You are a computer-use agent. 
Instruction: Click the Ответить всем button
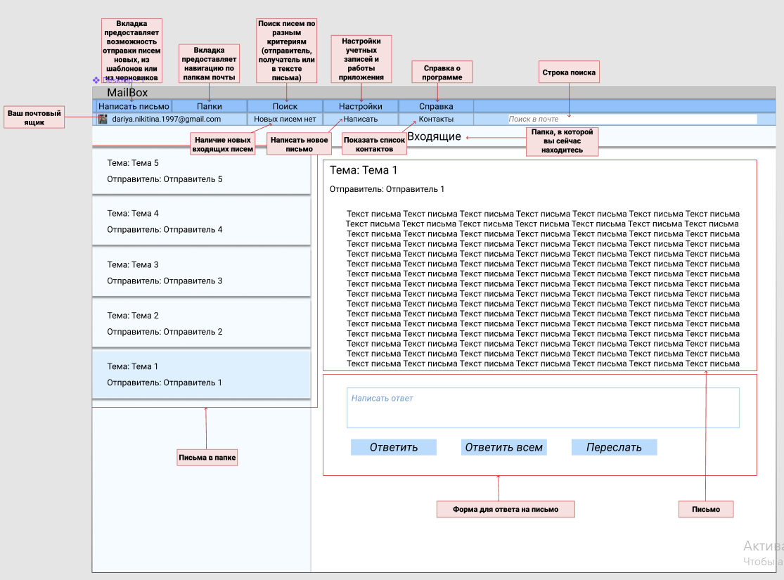coord(503,447)
